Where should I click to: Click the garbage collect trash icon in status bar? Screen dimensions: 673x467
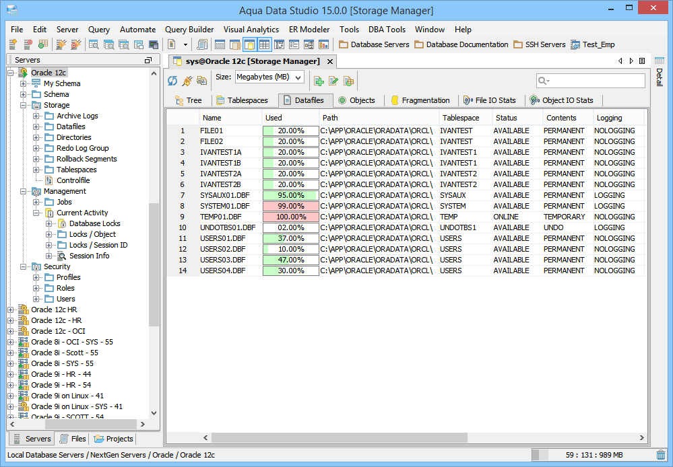661,455
